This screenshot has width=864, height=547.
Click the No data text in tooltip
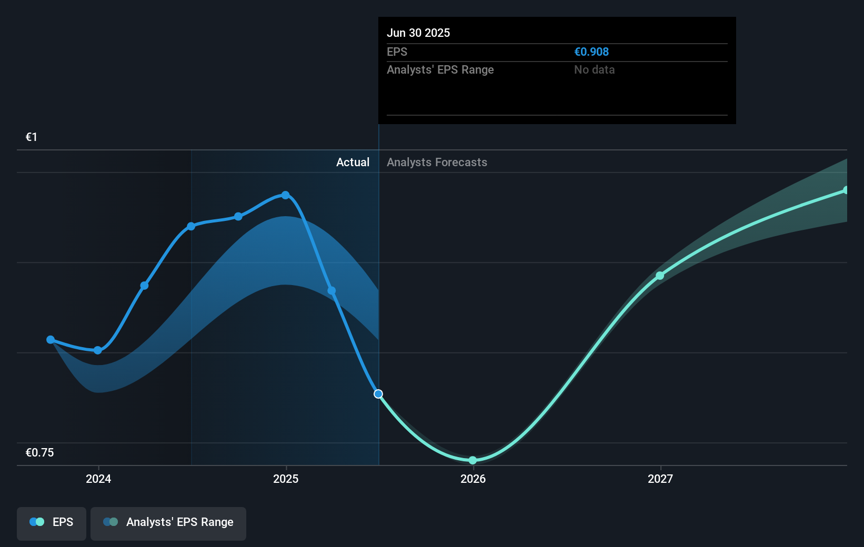594,70
